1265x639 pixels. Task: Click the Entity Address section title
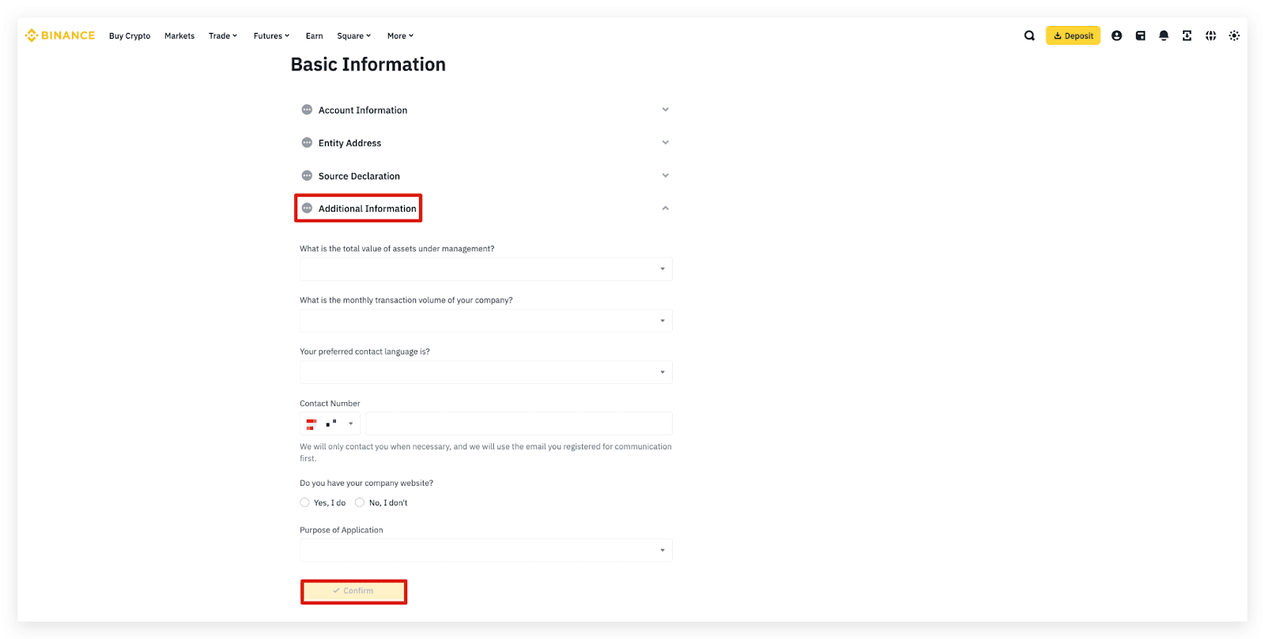point(349,144)
